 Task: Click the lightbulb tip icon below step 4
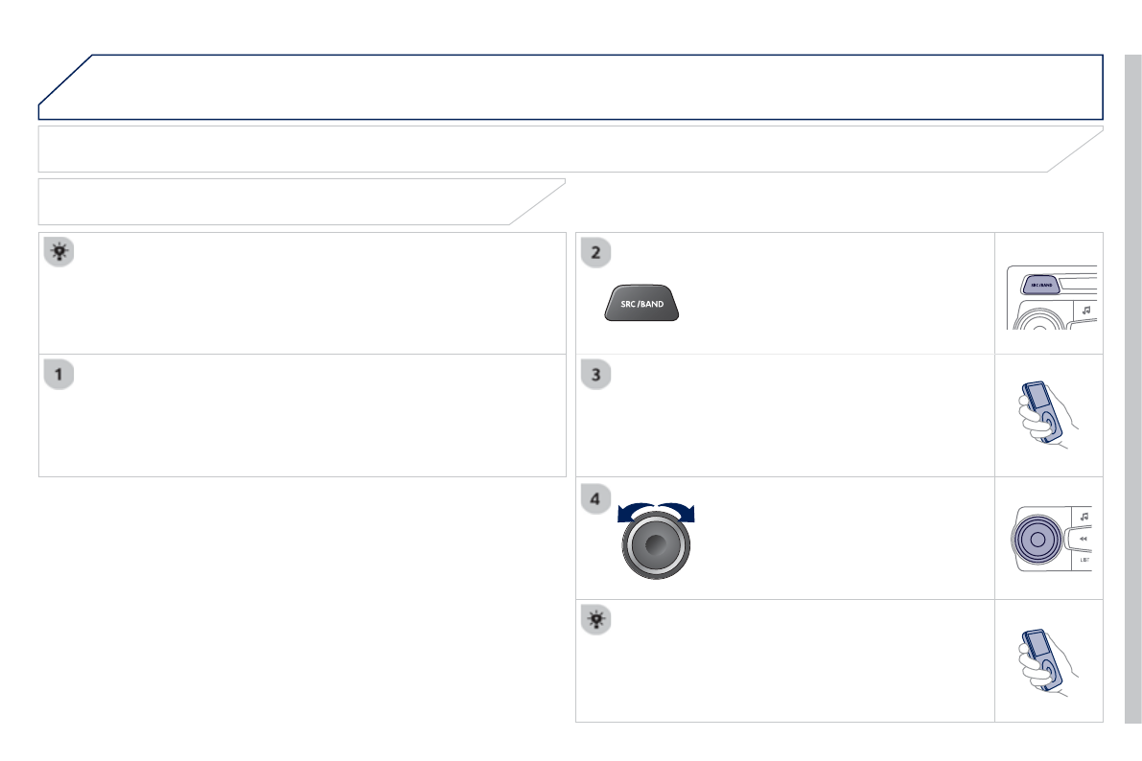[595, 620]
